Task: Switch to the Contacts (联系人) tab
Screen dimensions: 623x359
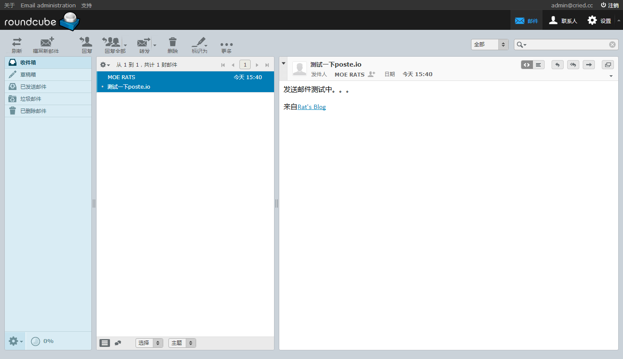Action: (563, 20)
